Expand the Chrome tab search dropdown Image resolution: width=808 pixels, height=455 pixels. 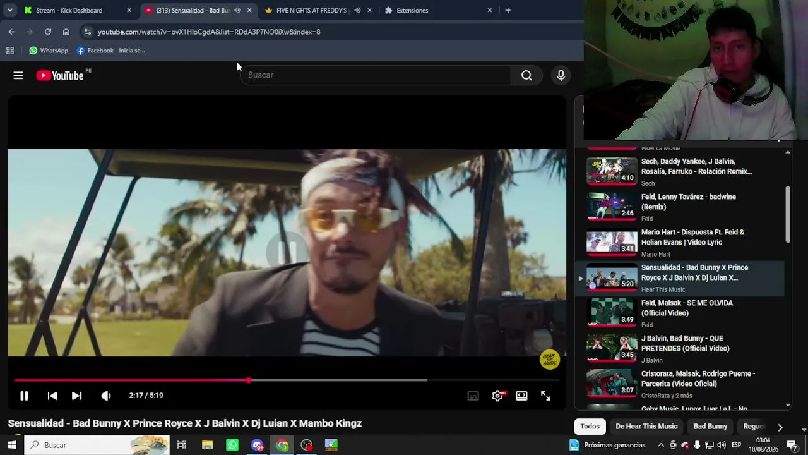pos(9,10)
